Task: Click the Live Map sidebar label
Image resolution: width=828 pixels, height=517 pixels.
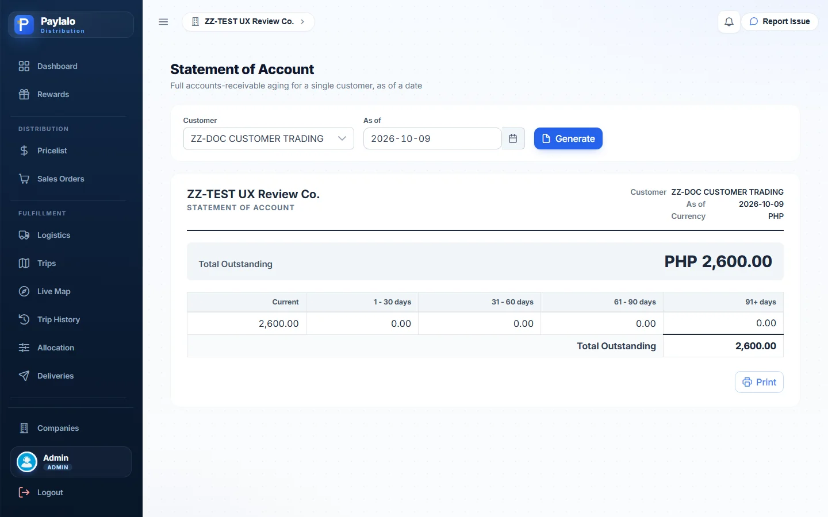Action: click(x=54, y=291)
